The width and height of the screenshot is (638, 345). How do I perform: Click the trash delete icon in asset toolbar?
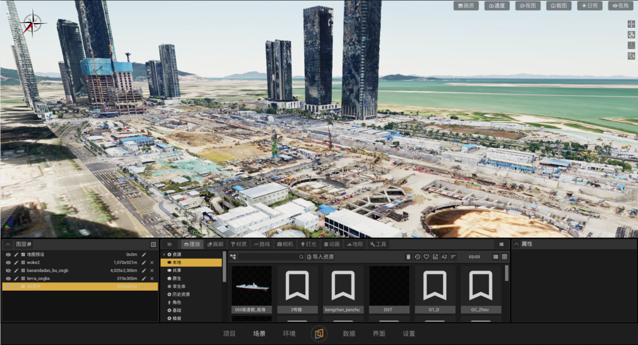pos(408,257)
